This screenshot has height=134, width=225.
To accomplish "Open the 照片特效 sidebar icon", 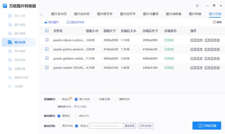I will tap(10, 60).
